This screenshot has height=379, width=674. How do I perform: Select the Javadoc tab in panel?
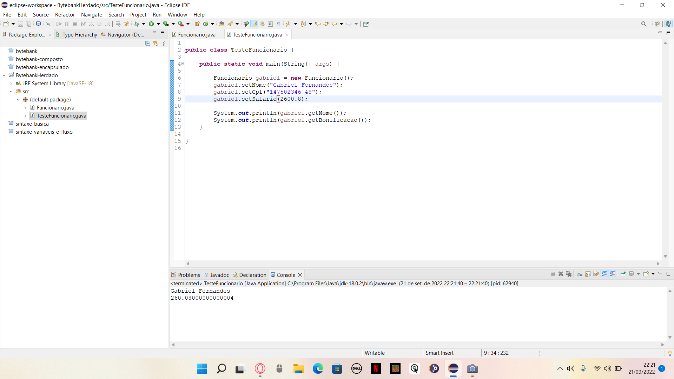219,275
